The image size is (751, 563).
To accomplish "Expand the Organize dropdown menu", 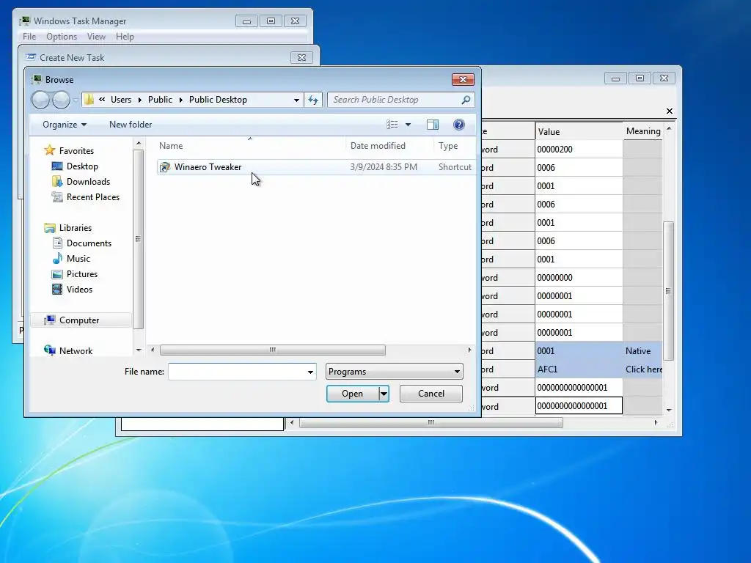I will pyautogui.click(x=65, y=125).
